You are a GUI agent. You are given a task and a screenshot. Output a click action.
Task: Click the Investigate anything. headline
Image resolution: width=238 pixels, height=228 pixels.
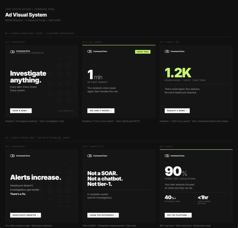click(x=28, y=77)
